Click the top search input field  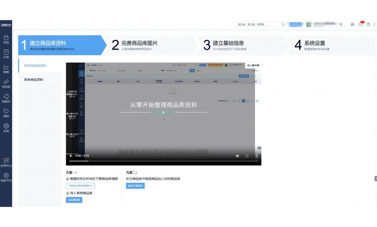tap(258, 24)
